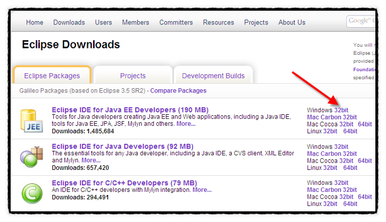Switch to the Projects tab
This screenshot has height=222, width=386.
click(133, 76)
